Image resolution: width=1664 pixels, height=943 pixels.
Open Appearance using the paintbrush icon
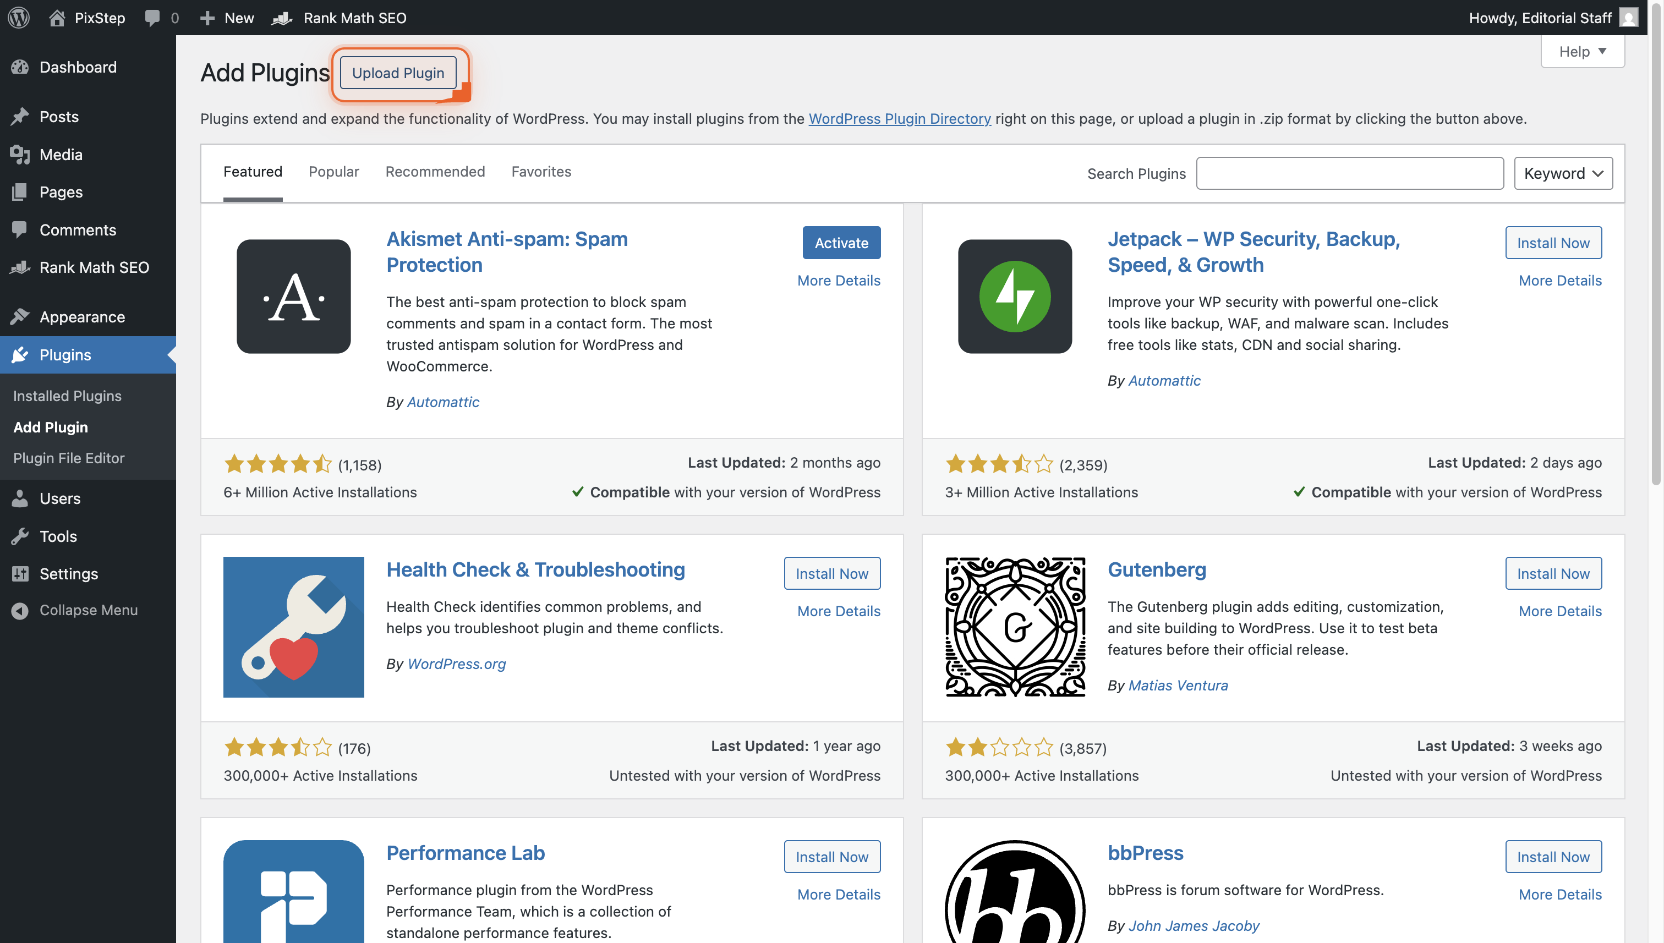[x=20, y=317]
